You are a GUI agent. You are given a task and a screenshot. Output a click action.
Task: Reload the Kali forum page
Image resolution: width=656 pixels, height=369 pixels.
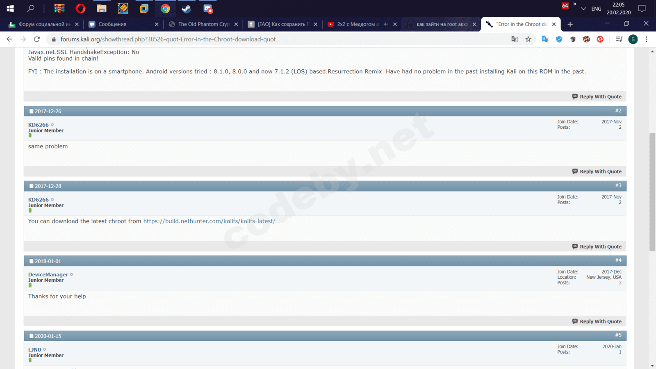point(37,39)
